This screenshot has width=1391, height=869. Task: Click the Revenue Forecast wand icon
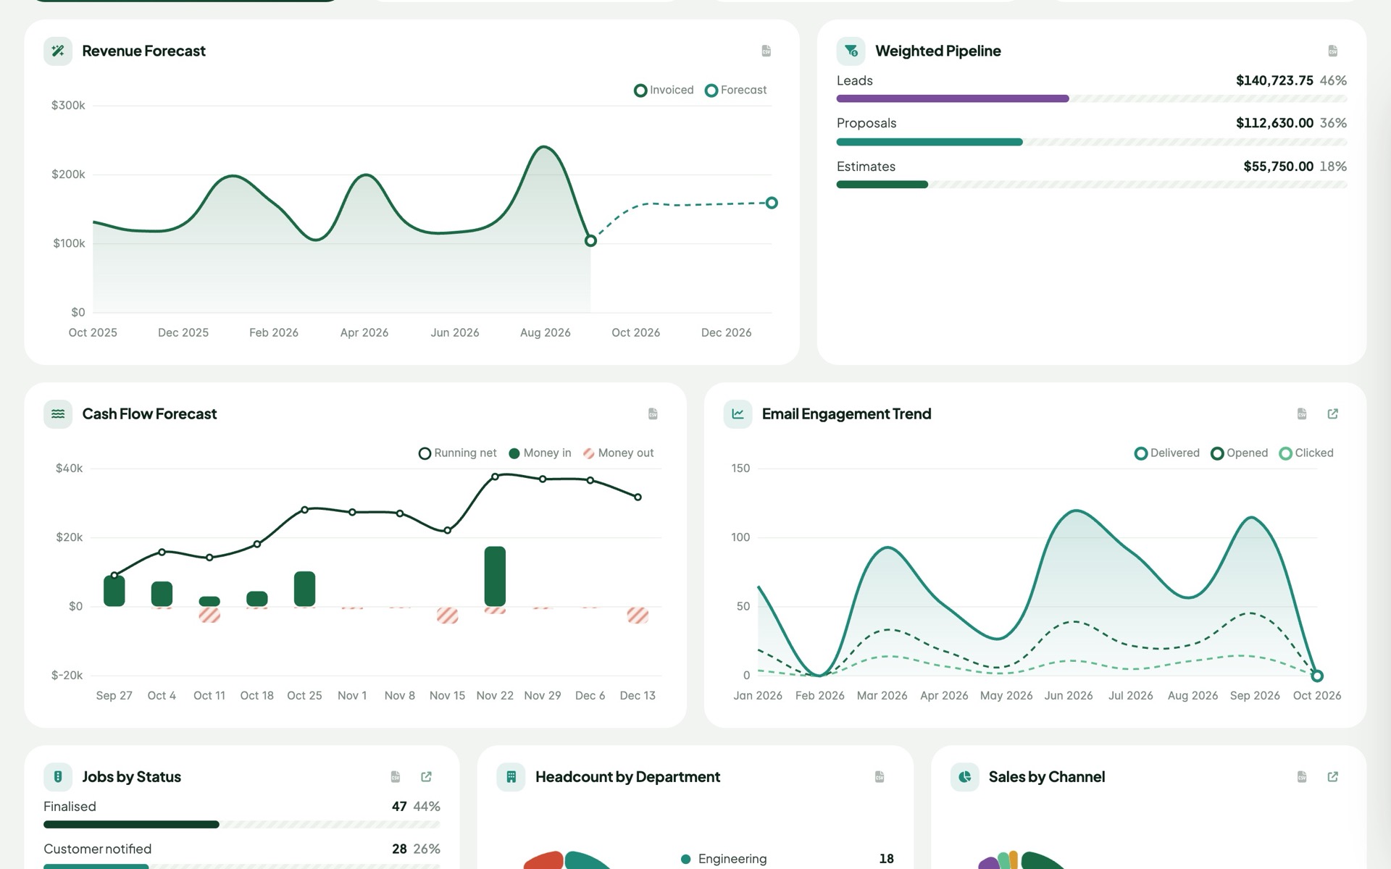[x=58, y=51]
